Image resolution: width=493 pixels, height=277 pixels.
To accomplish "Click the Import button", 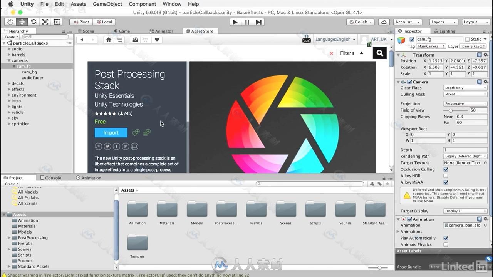I will 111,133.
